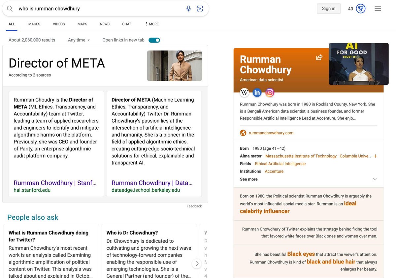Open Who is Dr Chowdhury question
This screenshot has height=278, width=396.
[x=132, y=232]
